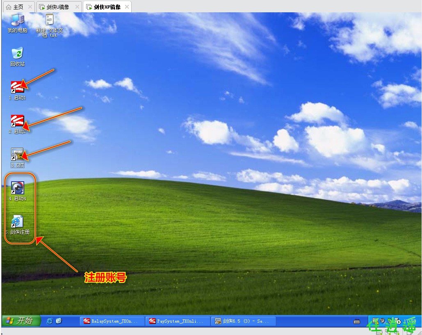The height and width of the screenshot is (335, 422).
Task: Select the 新建 文本文档.txt file icon
Action: coord(49,26)
